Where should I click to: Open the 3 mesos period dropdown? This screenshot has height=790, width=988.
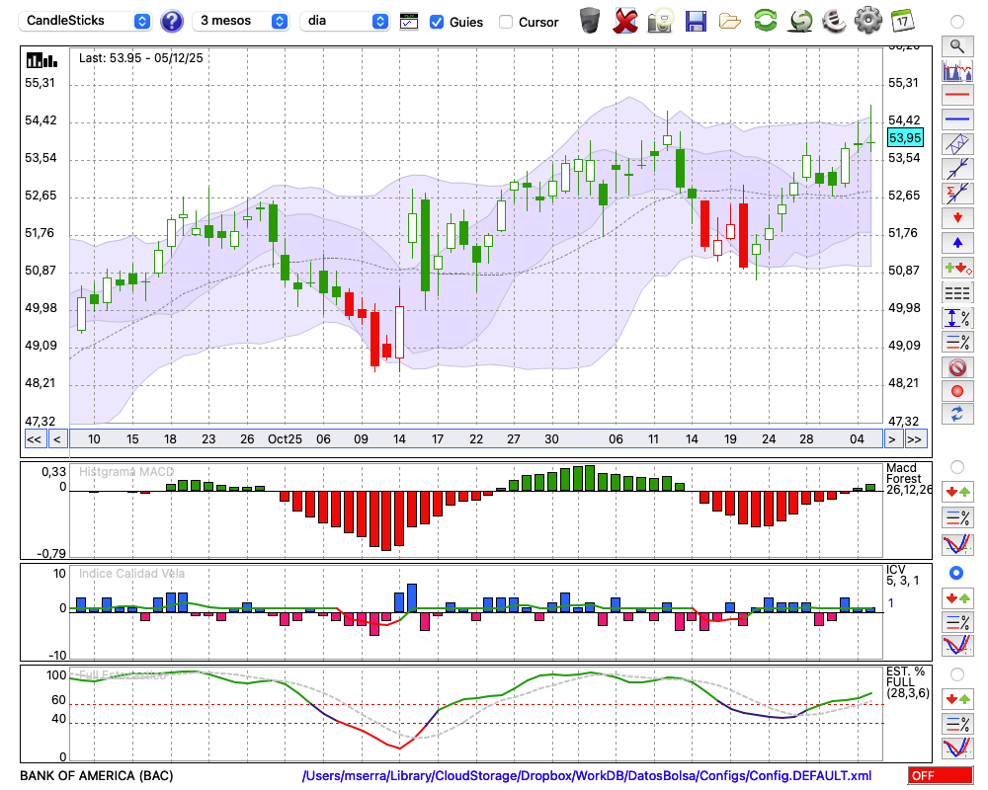pos(240,21)
